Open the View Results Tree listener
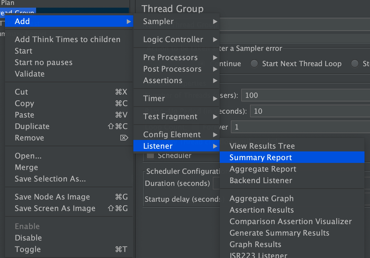 [262, 146]
